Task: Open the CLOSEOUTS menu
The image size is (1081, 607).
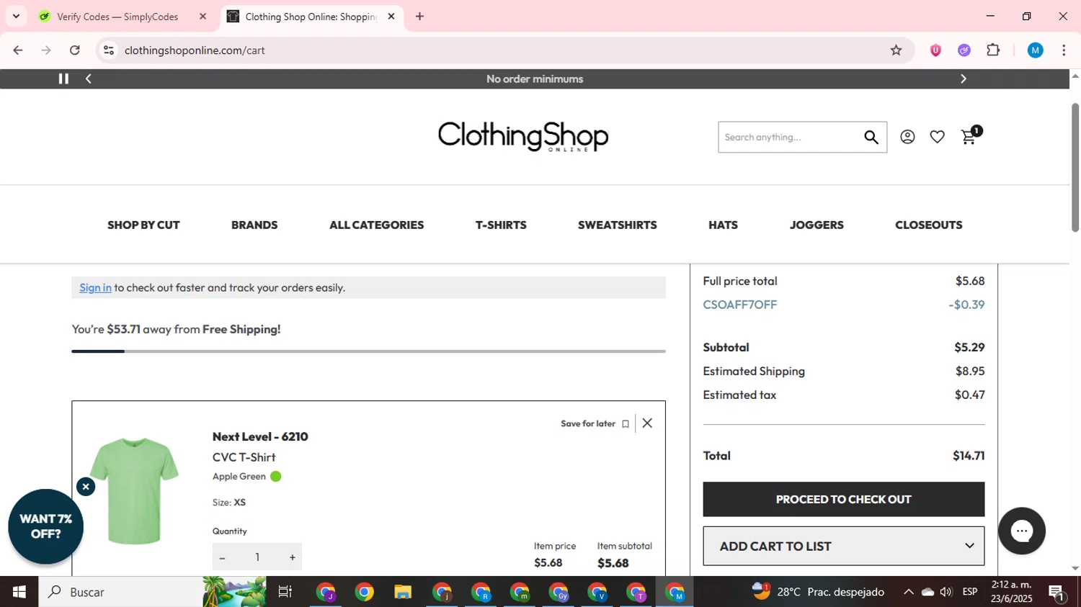Action: coord(928,225)
